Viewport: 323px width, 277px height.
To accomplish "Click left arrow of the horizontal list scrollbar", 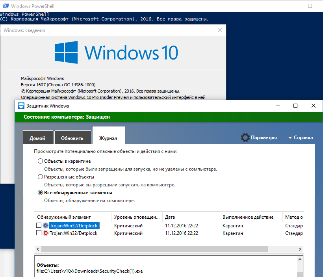I will point(38,249).
